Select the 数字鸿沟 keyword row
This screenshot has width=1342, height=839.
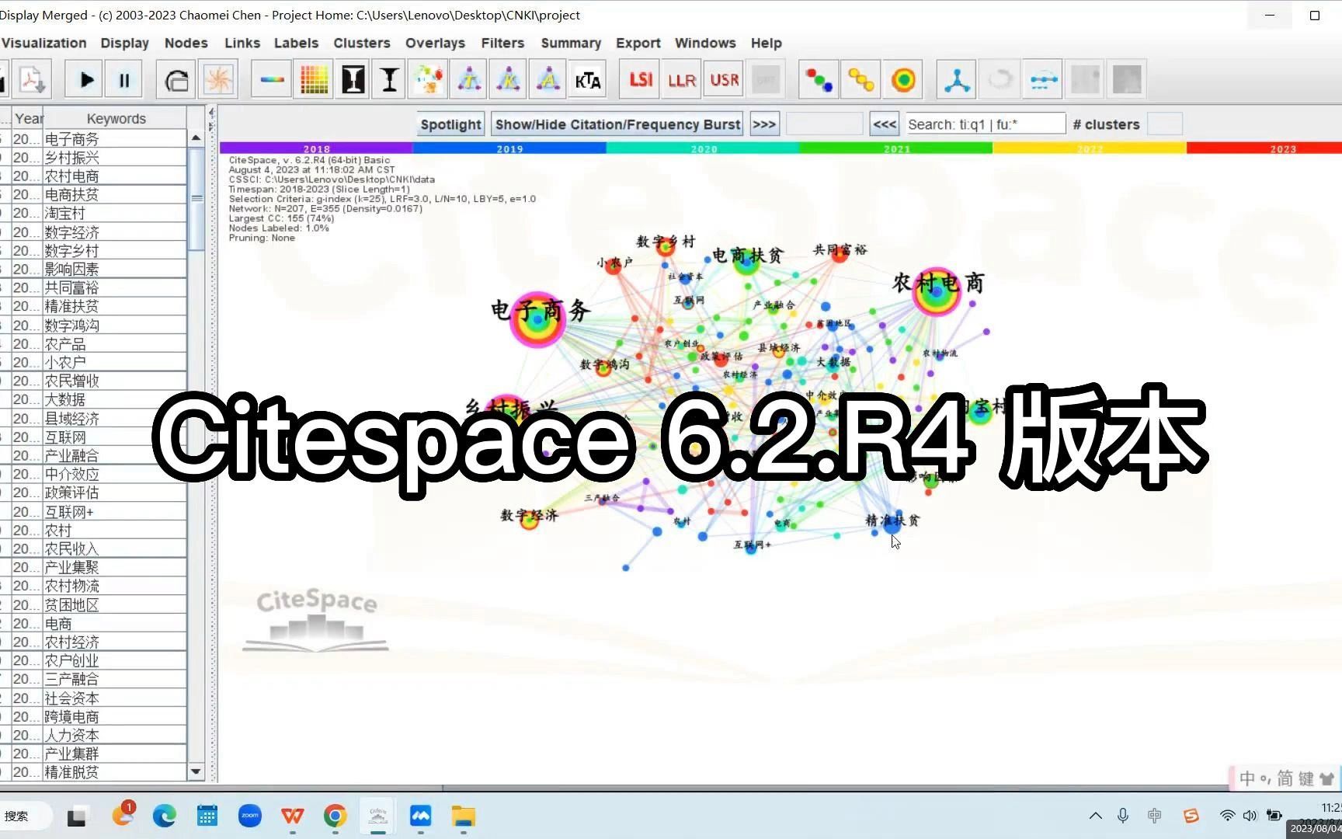click(x=93, y=326)
